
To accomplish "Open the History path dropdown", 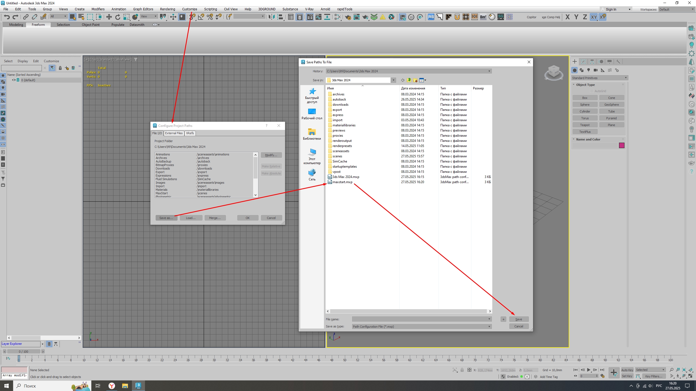I will pyautogui.click(x=489, y=71).
